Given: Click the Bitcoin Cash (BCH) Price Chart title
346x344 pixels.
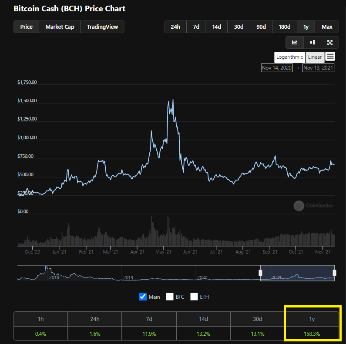Looking at the screenshot, I should 70,9.
